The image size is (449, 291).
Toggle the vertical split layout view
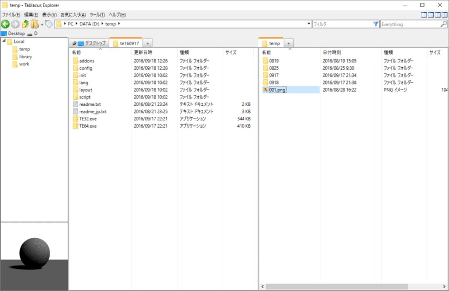438,15
